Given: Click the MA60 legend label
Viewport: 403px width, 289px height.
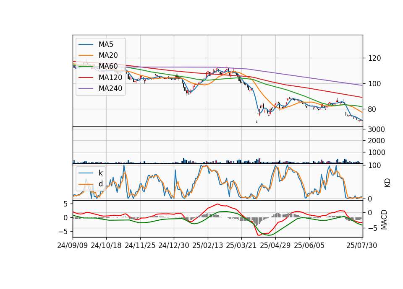Looking at the screenshot, I should click(x=108, y=66).
